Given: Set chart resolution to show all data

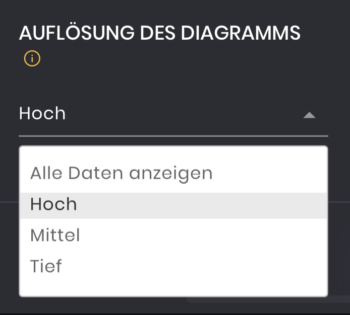Looking at the screenshot, I should pyautogui.click(x=122, y=173).
